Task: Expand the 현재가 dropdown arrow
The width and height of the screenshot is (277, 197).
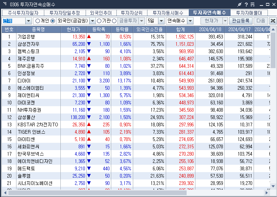Action: pos(225,21)
